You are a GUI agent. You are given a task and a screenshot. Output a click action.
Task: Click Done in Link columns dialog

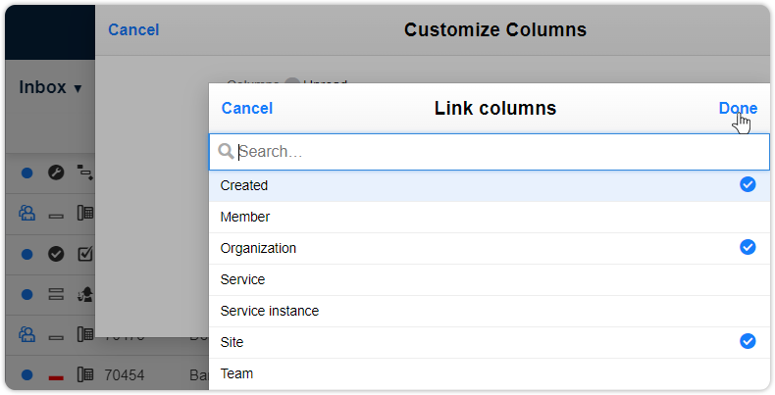coord(738,108)
